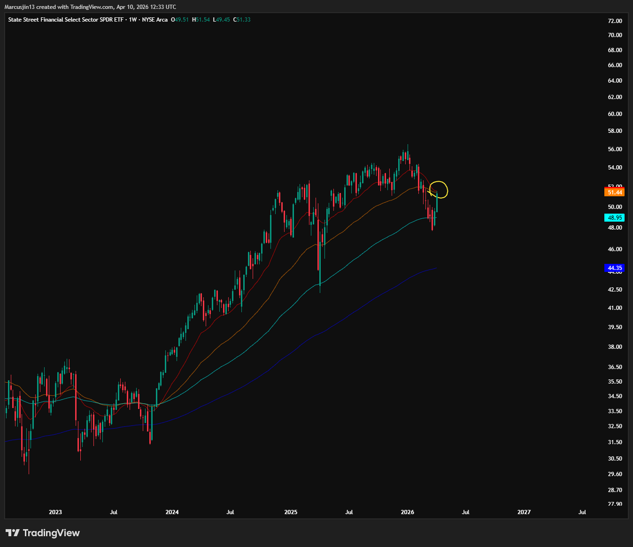Click the 64.00 price axis label
Viewport: 633px width, 547px height.
615,81
